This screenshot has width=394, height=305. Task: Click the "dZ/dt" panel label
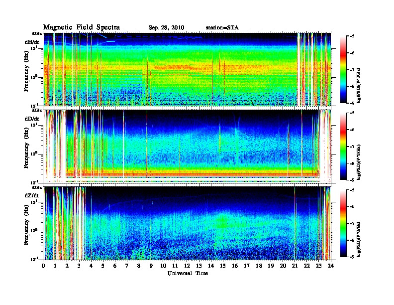click(x=32, y=195)
